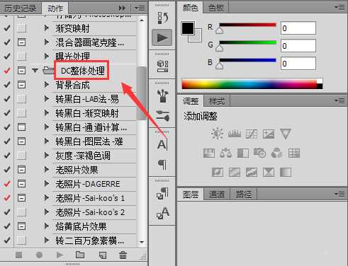Screen dimensions: 348x266
Task: Switch to the 历史记录 tab
Action: 21,8
